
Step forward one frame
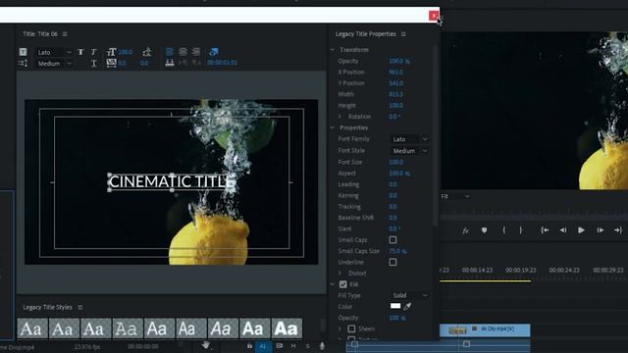pyautogui.click(x=600, y=230)
